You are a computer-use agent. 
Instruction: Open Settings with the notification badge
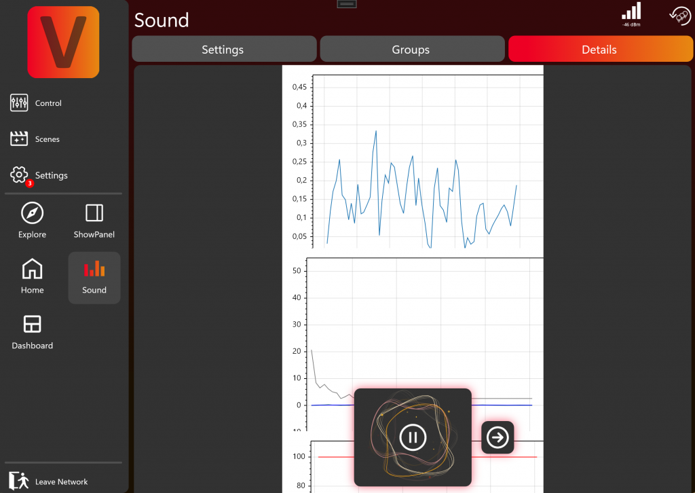coord(39,175)
